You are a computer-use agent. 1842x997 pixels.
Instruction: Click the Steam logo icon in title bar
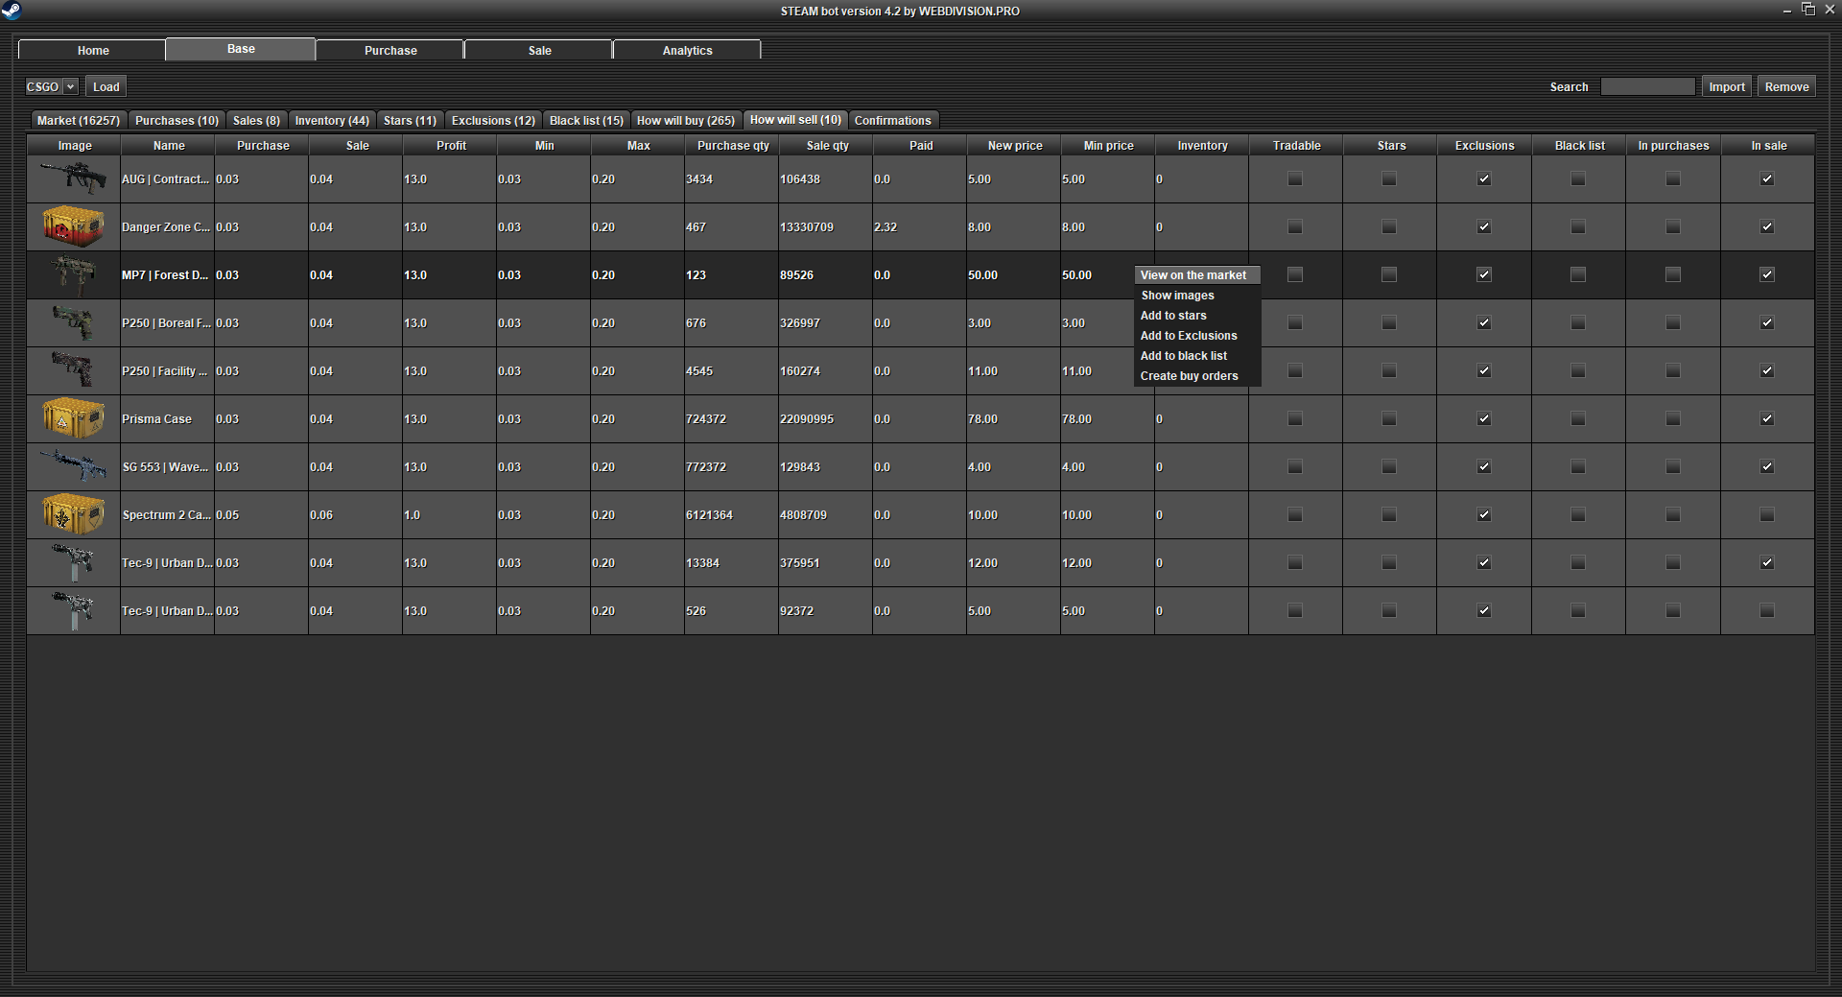(12, 11)
